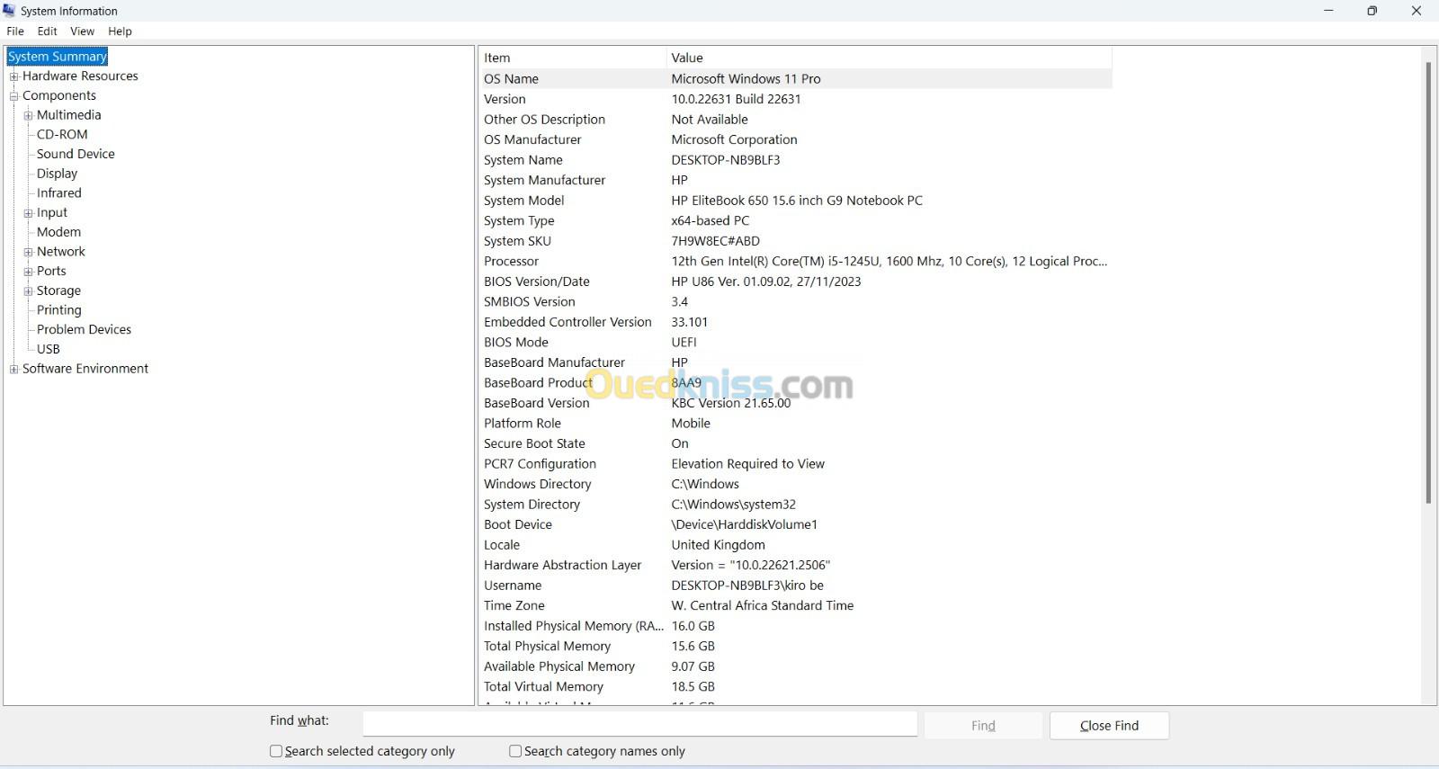Enable Search category names only checkbox

click(515, 751)
